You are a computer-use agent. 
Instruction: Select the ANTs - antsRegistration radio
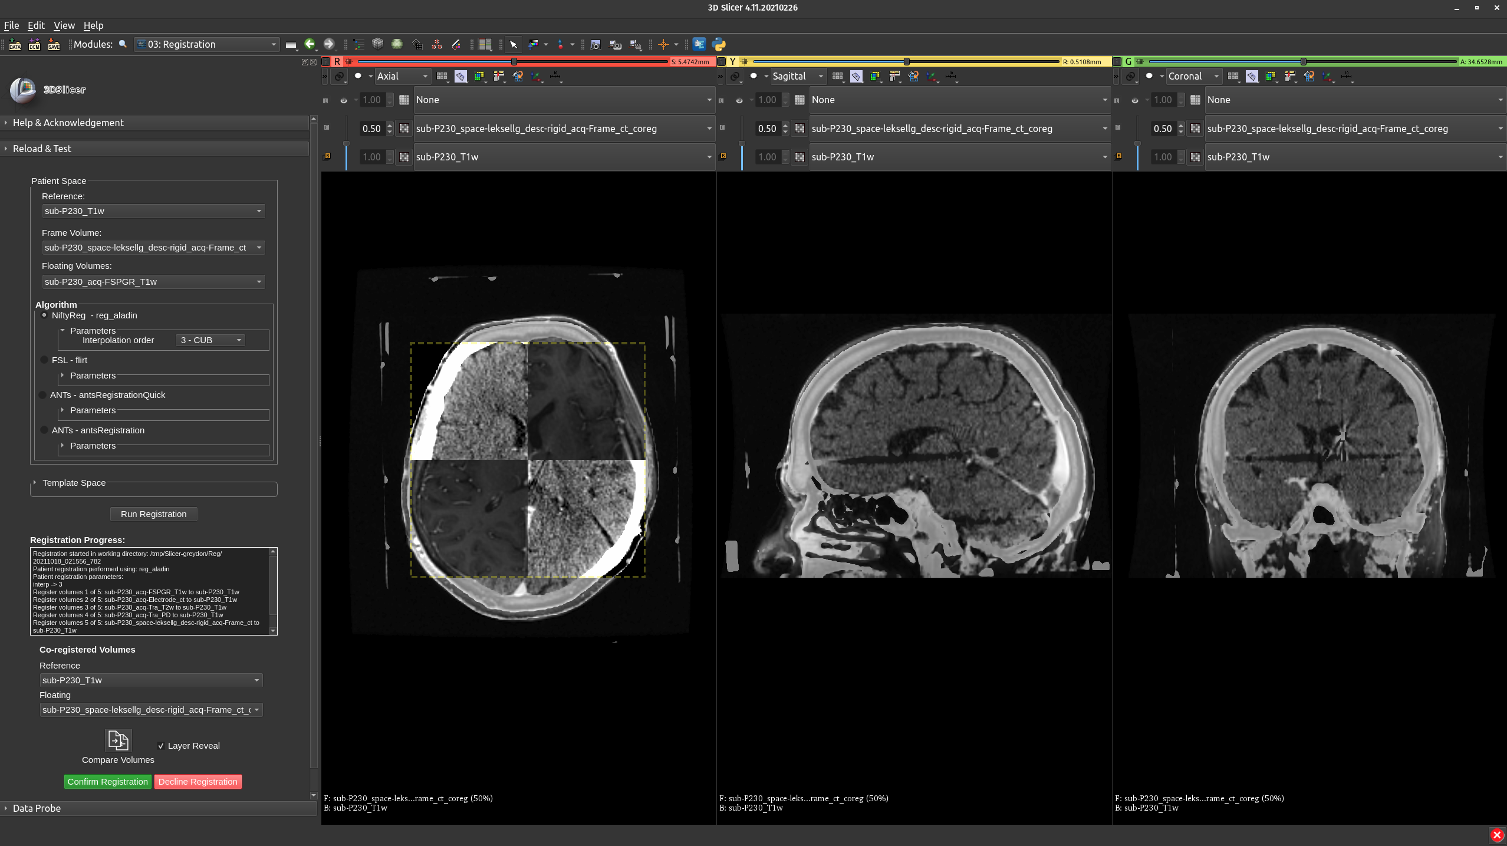pyautogui.click(x=44, y=430)
